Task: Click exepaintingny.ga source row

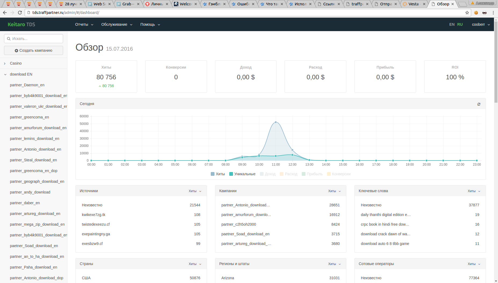Action: coord(141,234)
